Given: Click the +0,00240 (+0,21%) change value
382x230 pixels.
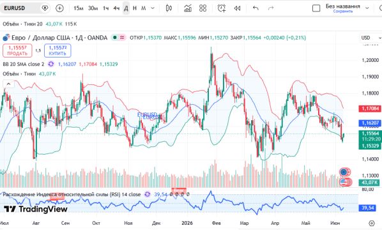Looking at the screenshot, I should (284, 38).
